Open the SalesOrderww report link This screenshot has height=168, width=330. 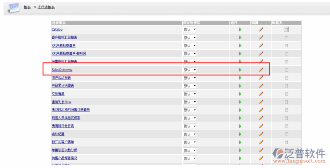(x=62, y=70)
